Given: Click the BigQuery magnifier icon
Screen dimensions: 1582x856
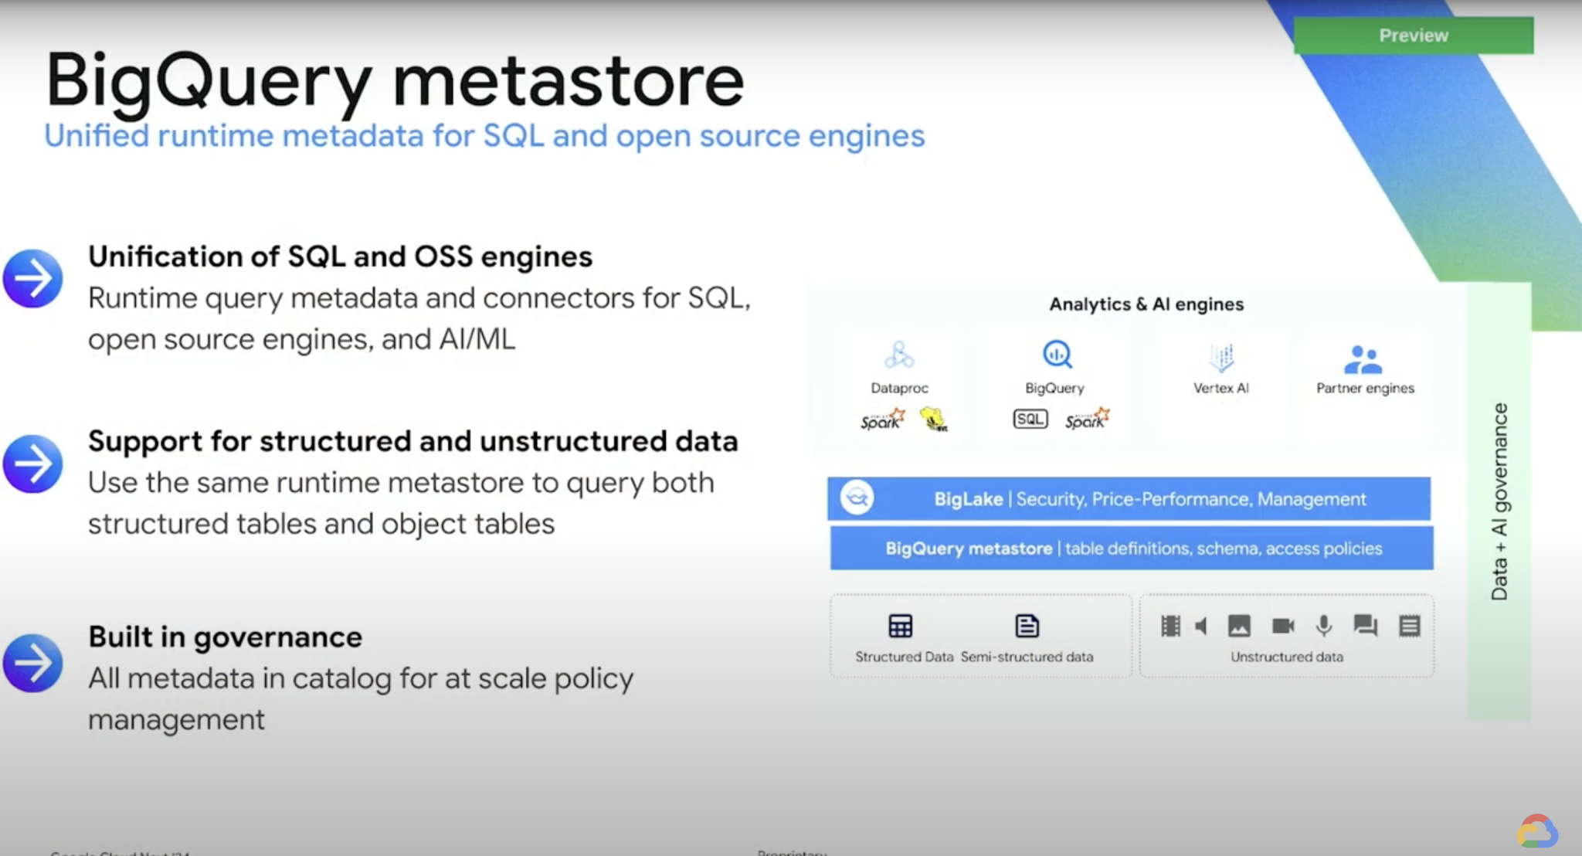Looking at the screenshot, I should (x=1056, y=355).
